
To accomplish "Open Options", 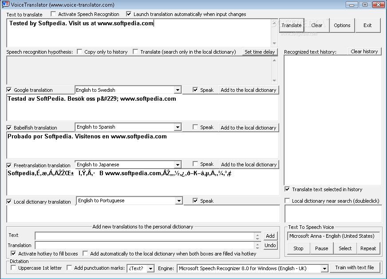I will click(x=342, y=25).
